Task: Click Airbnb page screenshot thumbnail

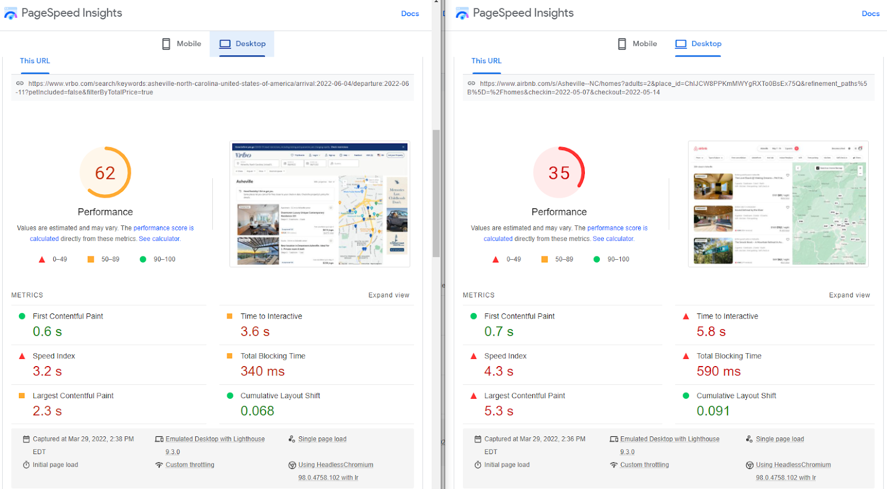Action: point(778,204)
